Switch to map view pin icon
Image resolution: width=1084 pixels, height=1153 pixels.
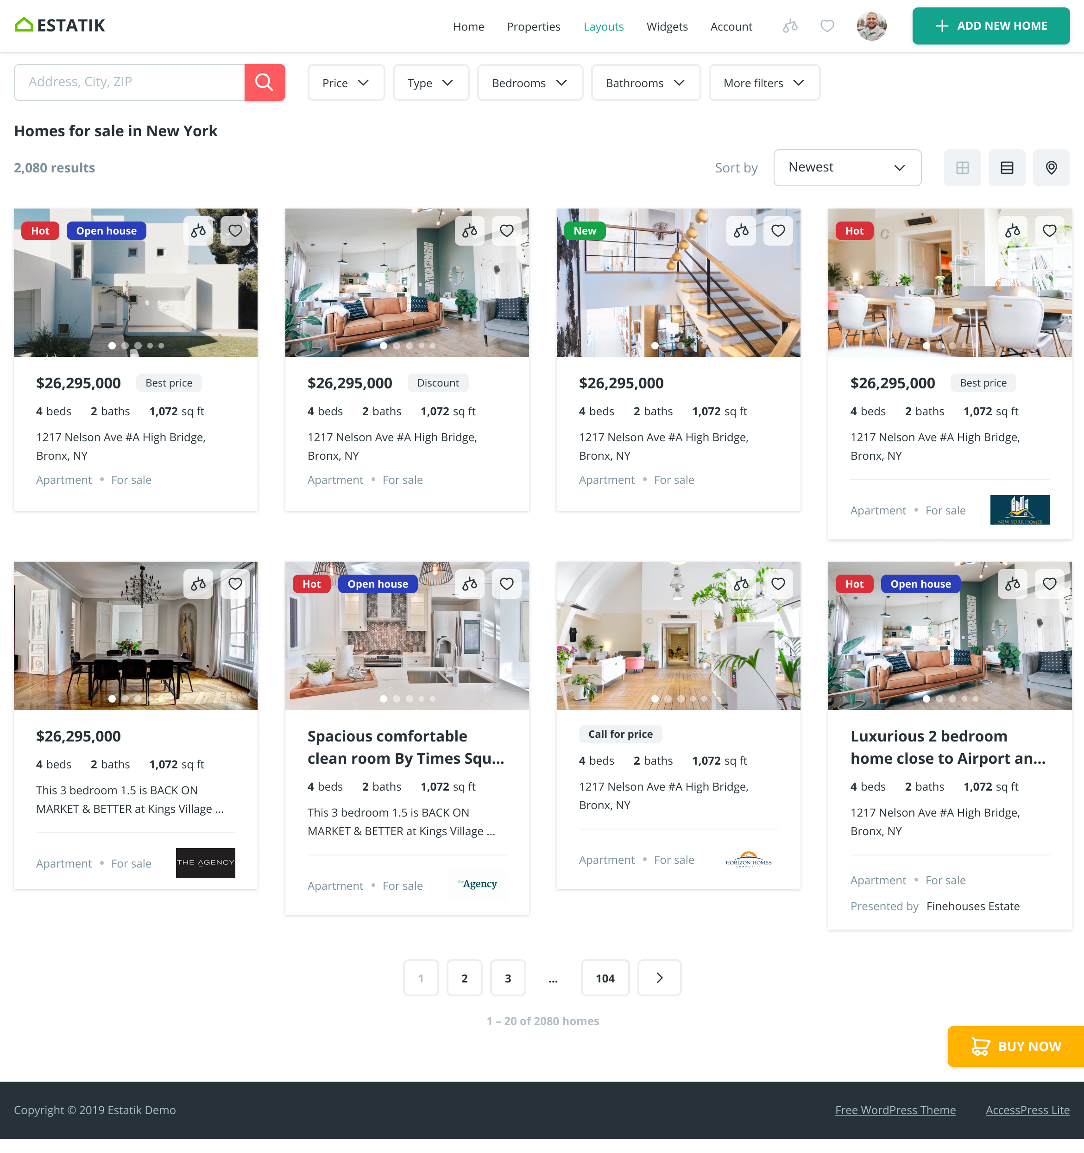(x=1051, y=168)
